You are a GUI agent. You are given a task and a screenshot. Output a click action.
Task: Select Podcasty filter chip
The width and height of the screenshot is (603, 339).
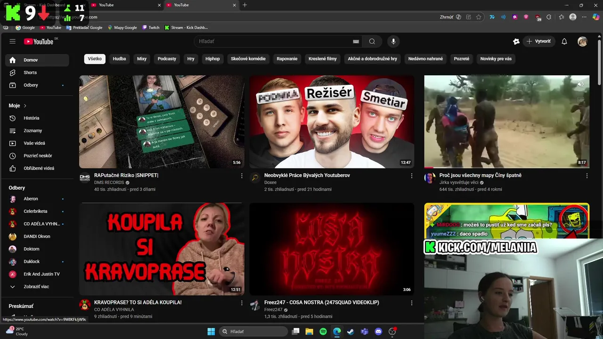[x=167, y=59]
